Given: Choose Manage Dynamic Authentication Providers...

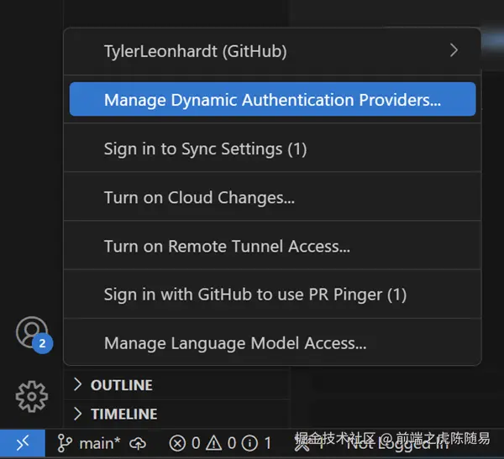Looking at the screenshot, I should click(x=272, y=99).
